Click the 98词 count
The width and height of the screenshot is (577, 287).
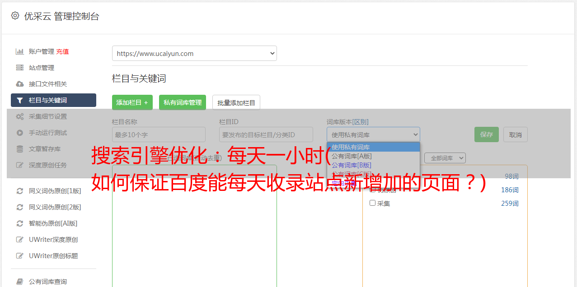point(511,176)
